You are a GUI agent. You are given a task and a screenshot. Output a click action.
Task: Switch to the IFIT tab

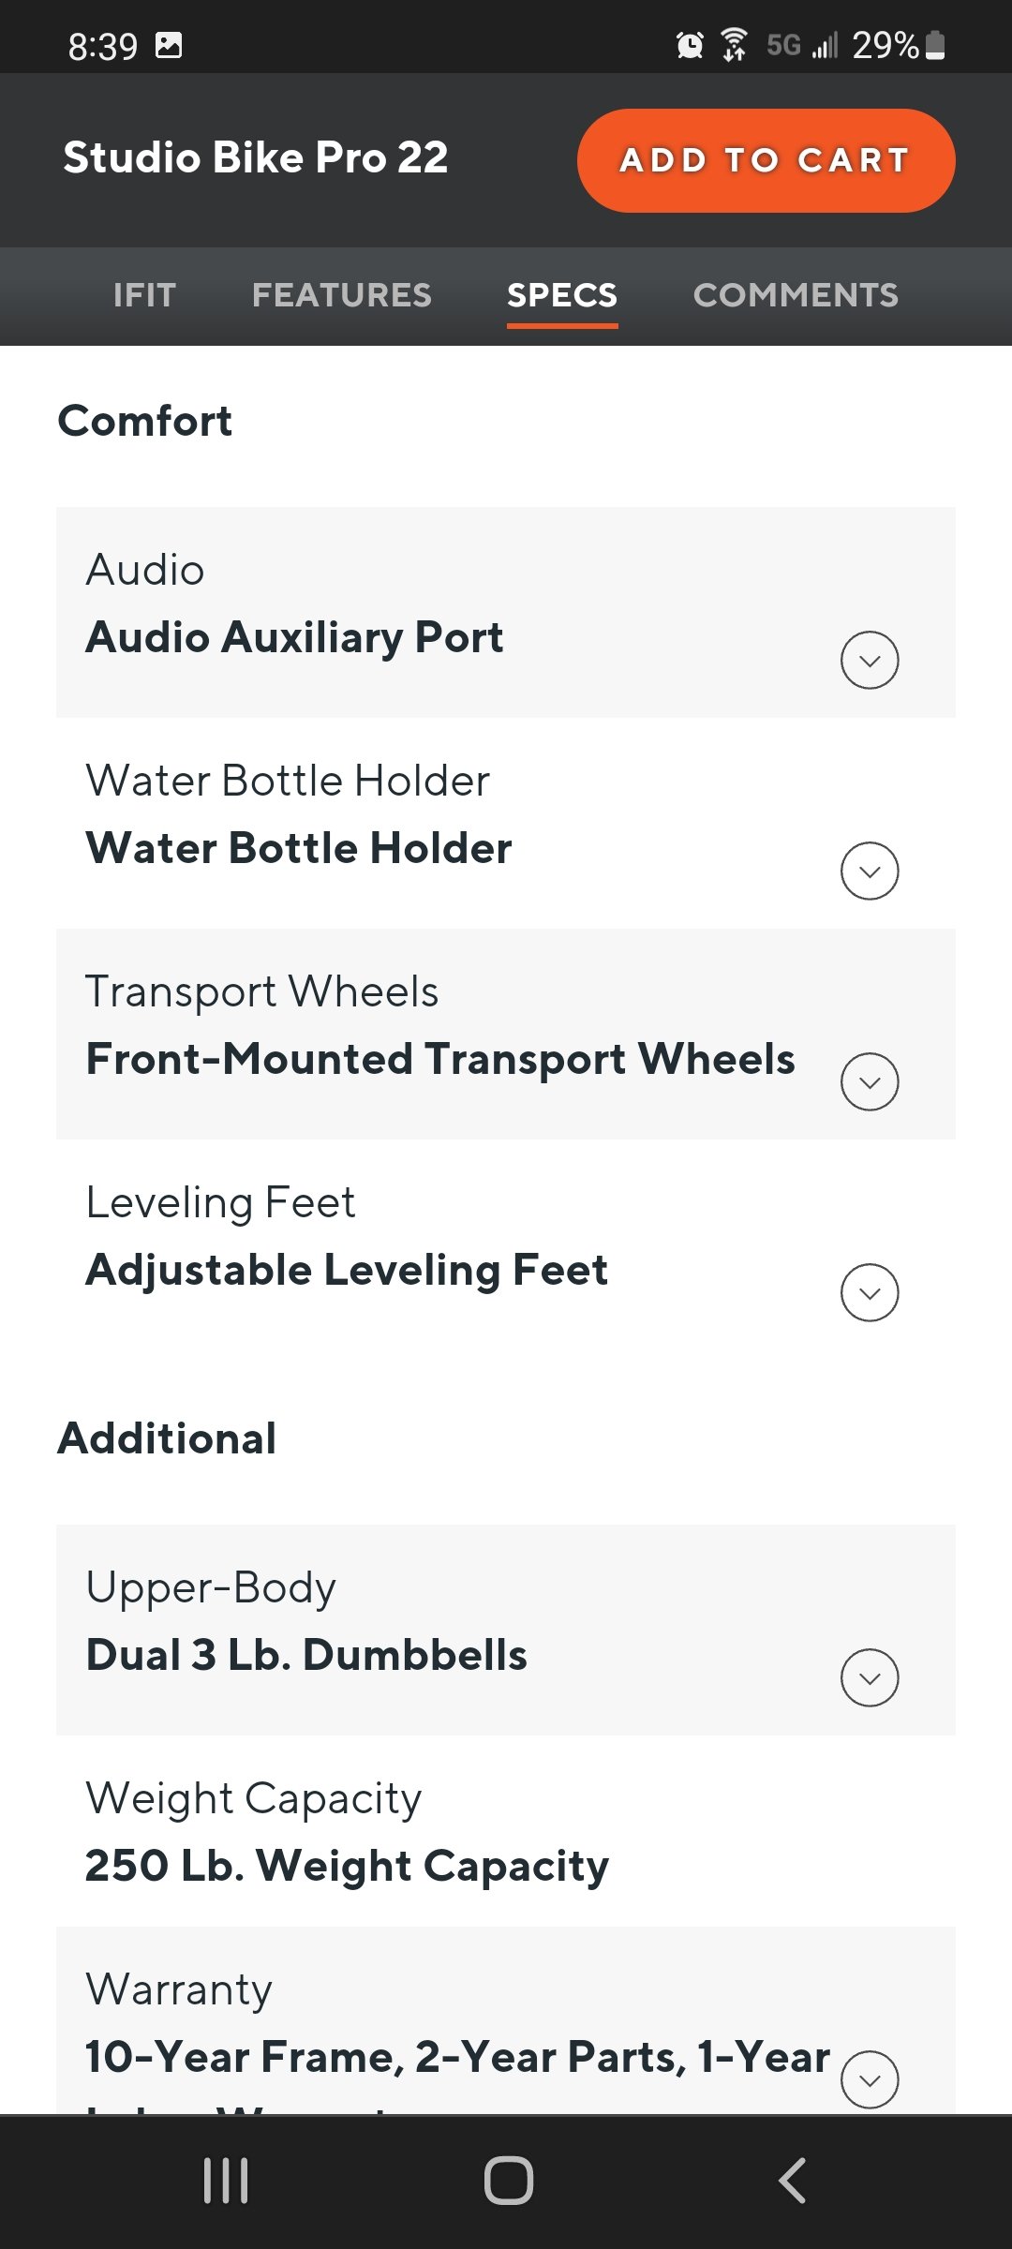pyautogui.click(x=144, y=295)
